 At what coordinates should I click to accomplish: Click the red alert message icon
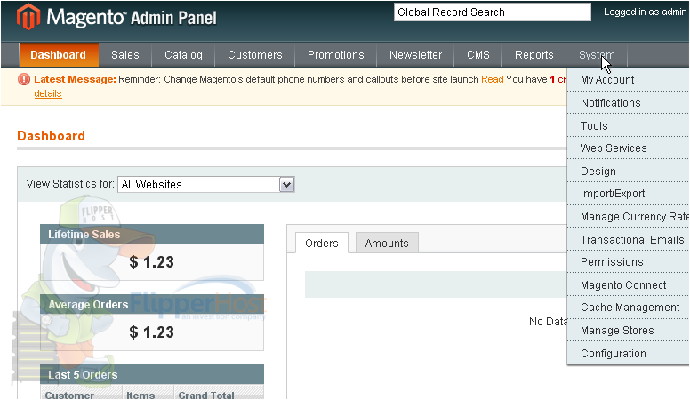pyautogui.click(x=24, y=79)
